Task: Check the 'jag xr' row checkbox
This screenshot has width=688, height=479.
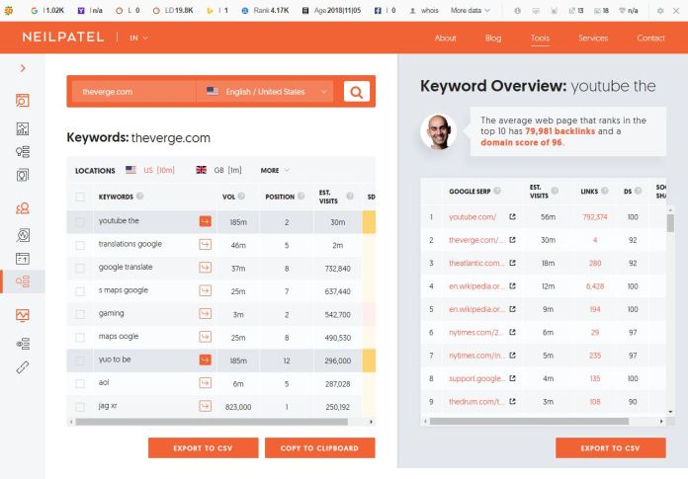Action: (80, 407)
